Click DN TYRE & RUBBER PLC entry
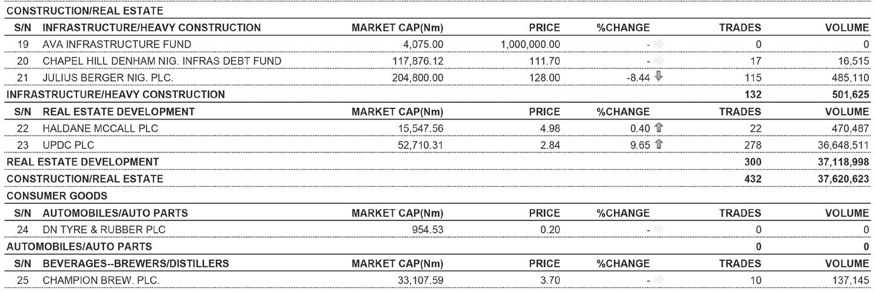This screenshot has width=875, height=292. (96, 229)
